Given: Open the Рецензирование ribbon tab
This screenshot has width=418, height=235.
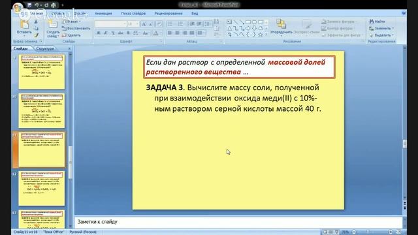Looking at the screenshot, I should (x=169, y=13).
